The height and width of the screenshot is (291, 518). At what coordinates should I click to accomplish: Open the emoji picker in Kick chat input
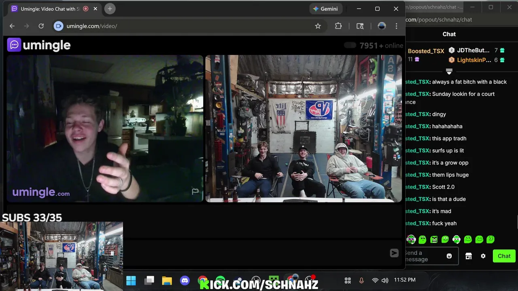tap(449, 256)
